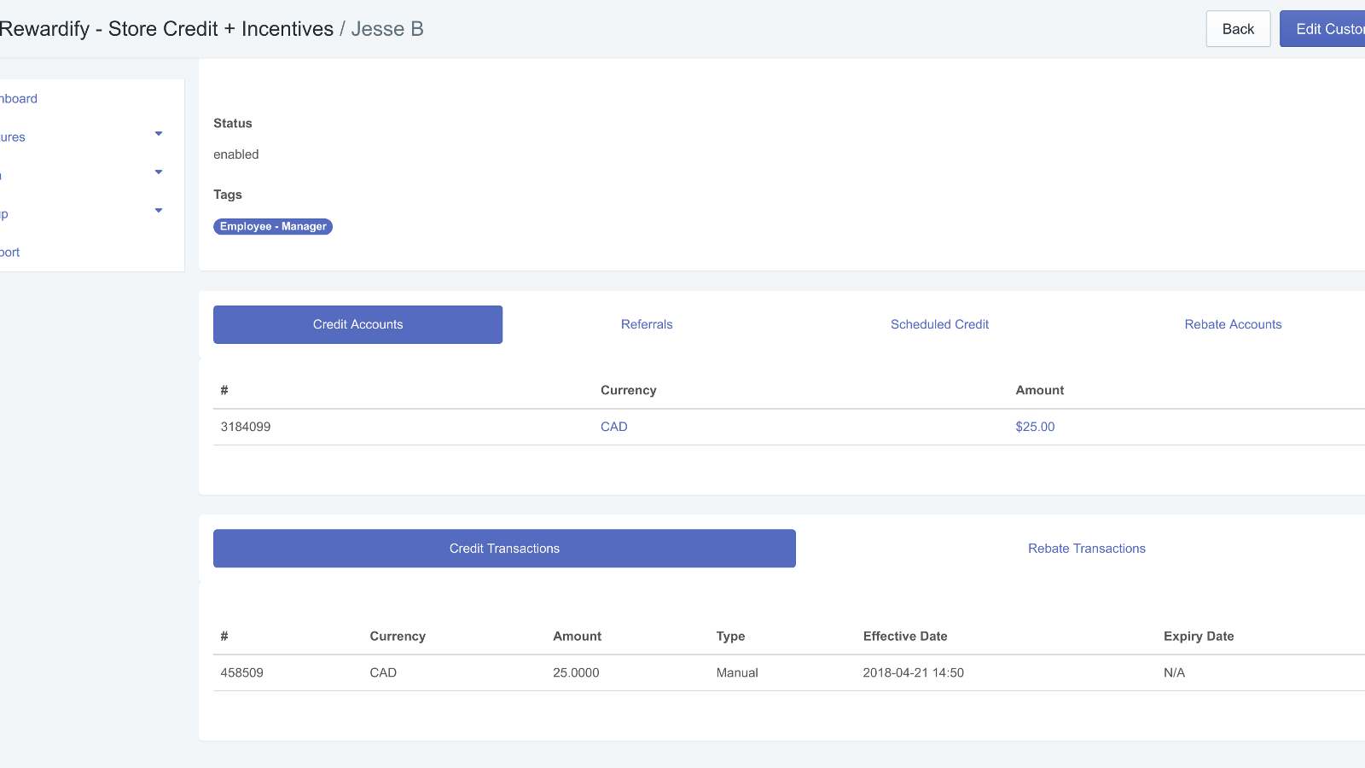Open the $25.00 amount link

tap(1034, 428)
